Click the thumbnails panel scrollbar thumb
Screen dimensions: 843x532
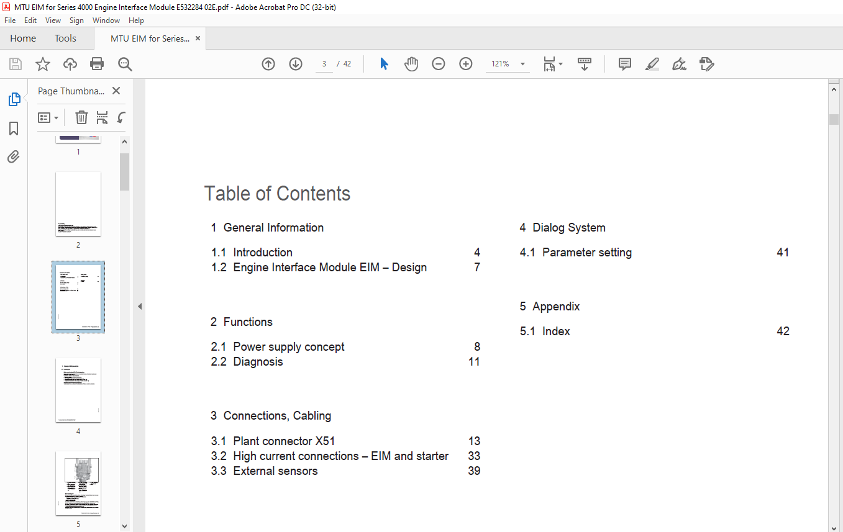click(125, 171)
